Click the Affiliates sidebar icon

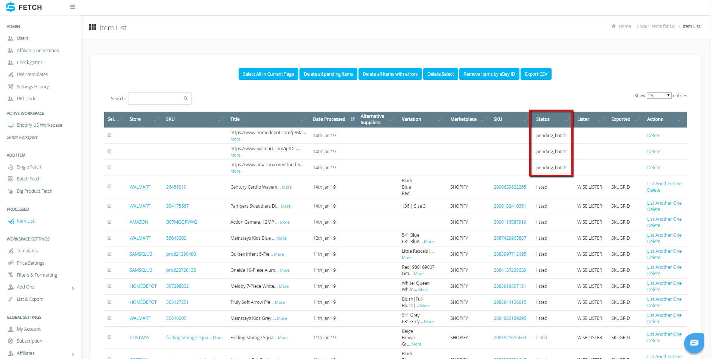pos(10,353)
